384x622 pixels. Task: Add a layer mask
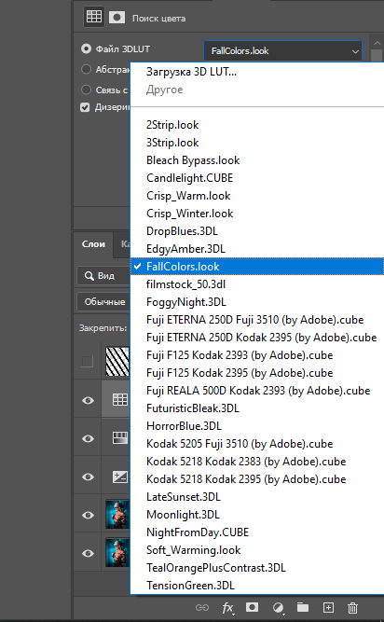[x=252, y=607]
